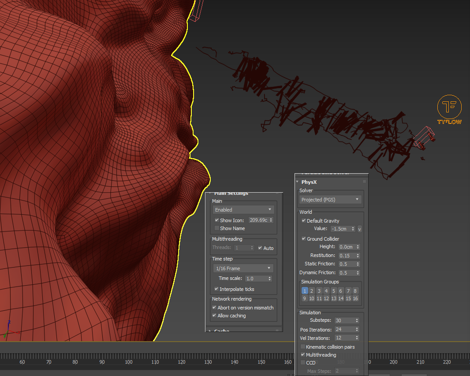Increase the Pos Iterations spinner
The height and width of the screenshot is (376, 470).
tap(357, 328)
